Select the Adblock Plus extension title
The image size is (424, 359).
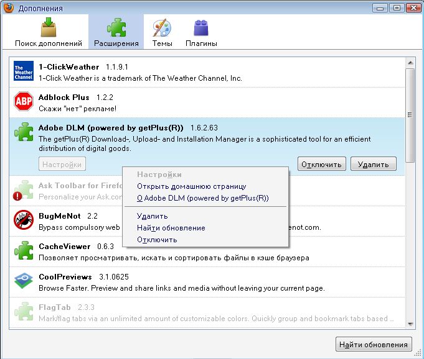click(64, 98)
